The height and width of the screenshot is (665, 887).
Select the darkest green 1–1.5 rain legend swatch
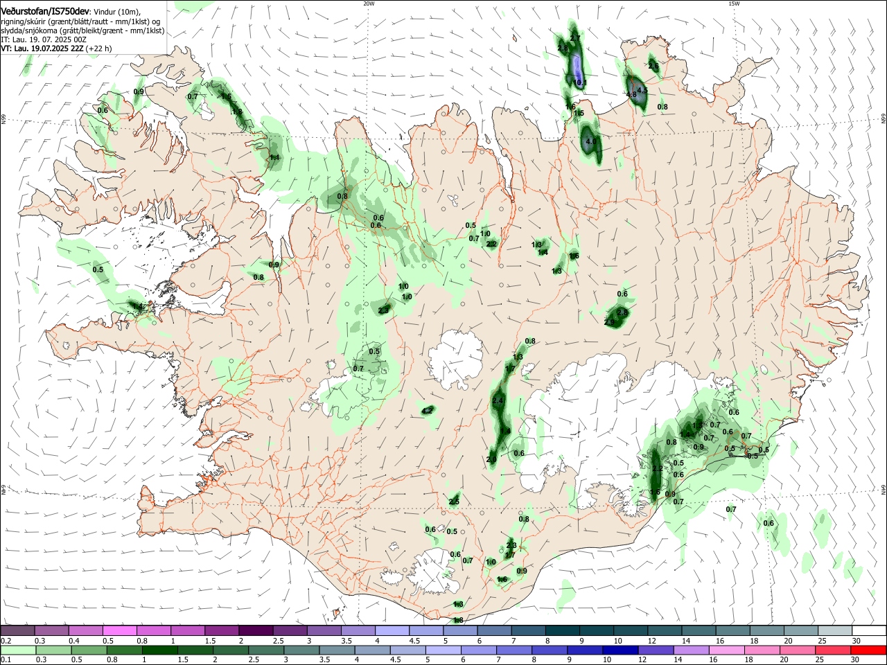pos(161,650)
